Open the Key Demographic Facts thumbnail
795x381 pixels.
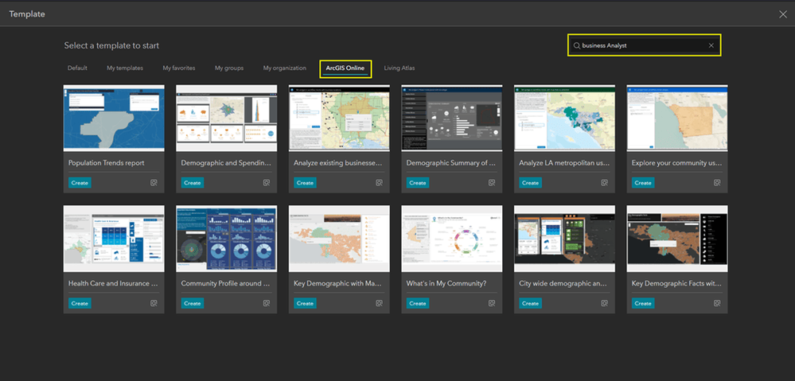677,239
